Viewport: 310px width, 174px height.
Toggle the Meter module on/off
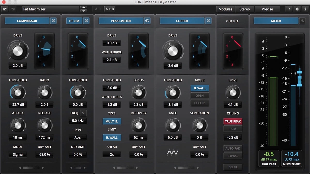pyautogui.click(x=276, y=21)
